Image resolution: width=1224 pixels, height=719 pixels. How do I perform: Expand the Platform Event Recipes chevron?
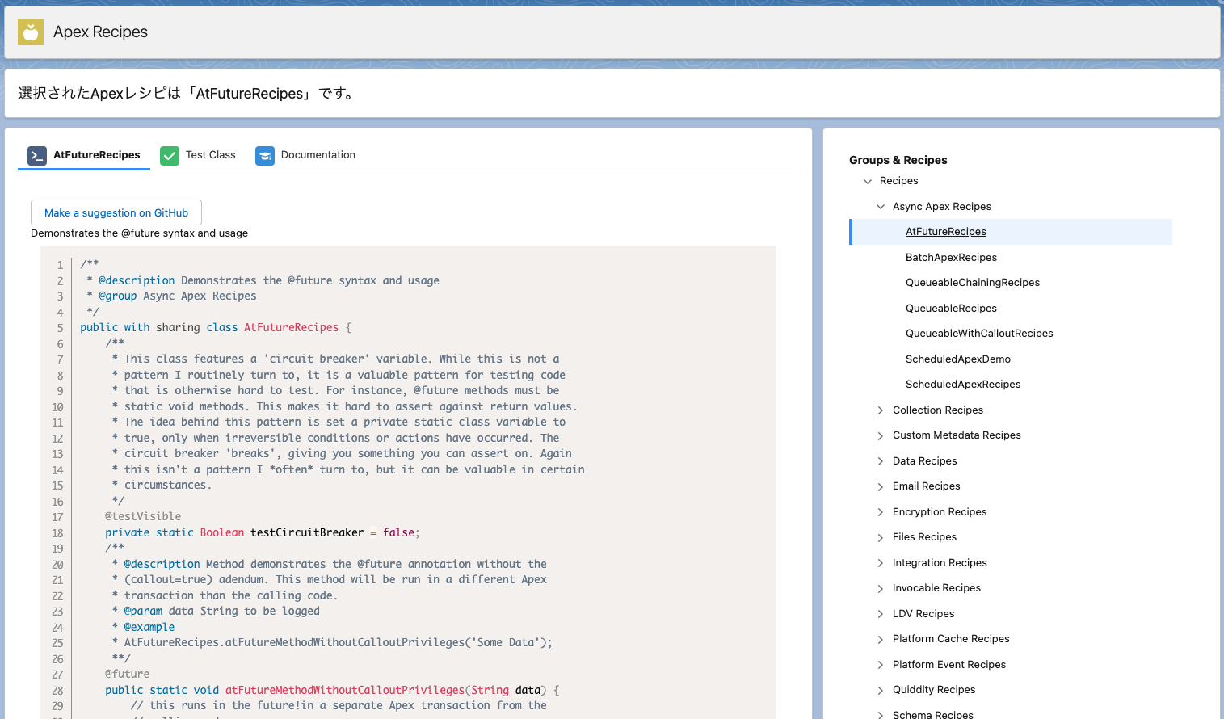[881, 665]
